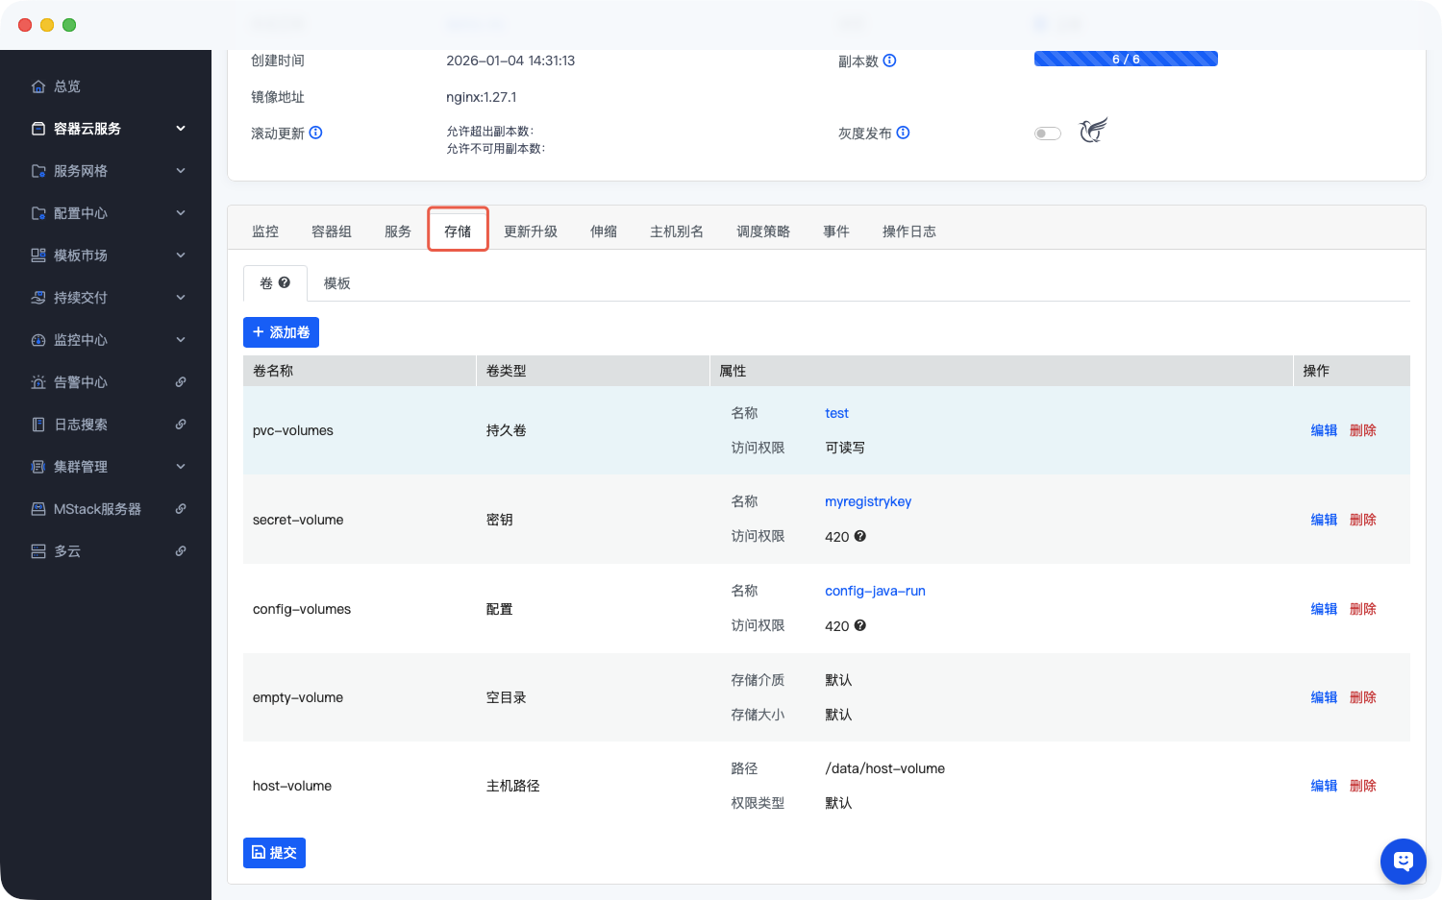Click the 添加卷 button
The height and width of the screenshot is (900, 1442).
[x=281, y=332]
